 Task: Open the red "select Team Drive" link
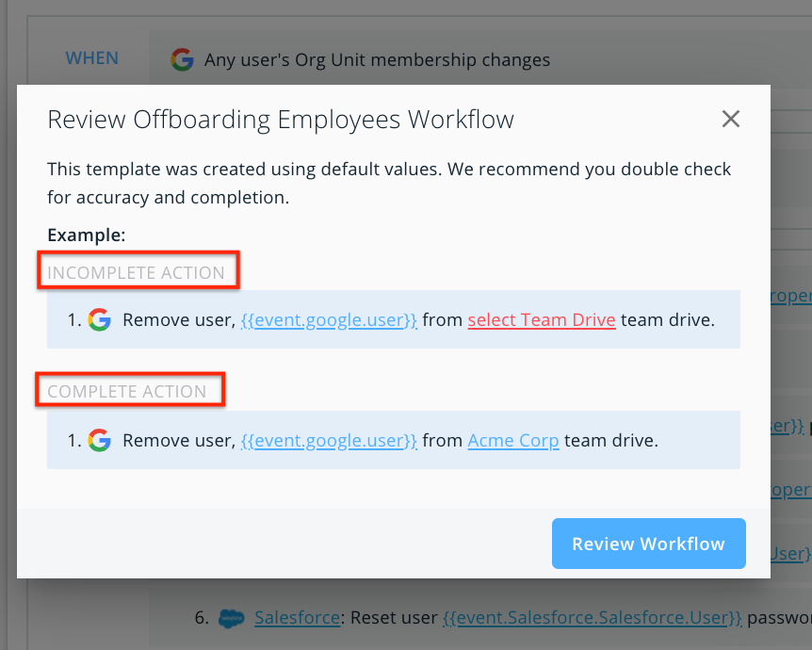click(x=542, y=319)
